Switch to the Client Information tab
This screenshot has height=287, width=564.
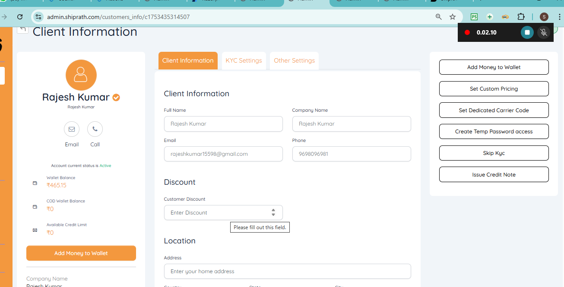(x=188, y=60)
